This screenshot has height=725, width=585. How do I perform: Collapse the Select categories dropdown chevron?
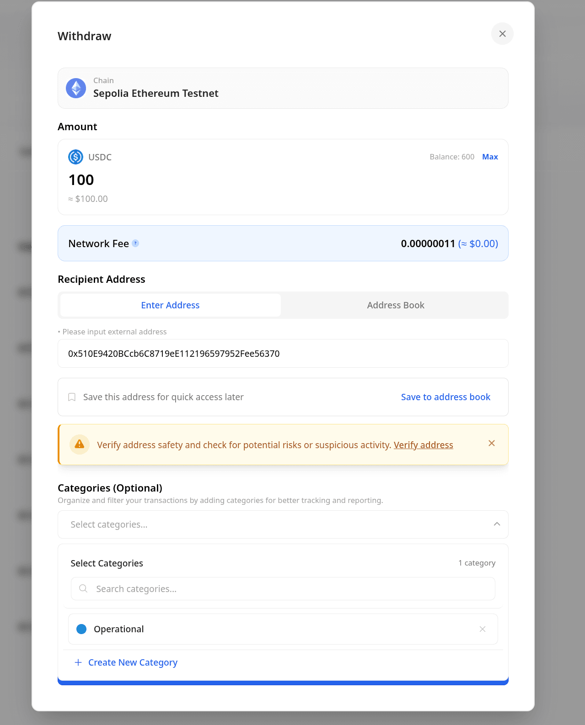pos(497,524)
